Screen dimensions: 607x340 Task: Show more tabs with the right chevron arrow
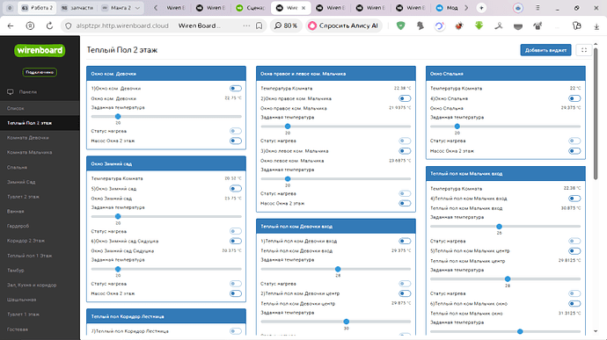(x=466, y=8)
